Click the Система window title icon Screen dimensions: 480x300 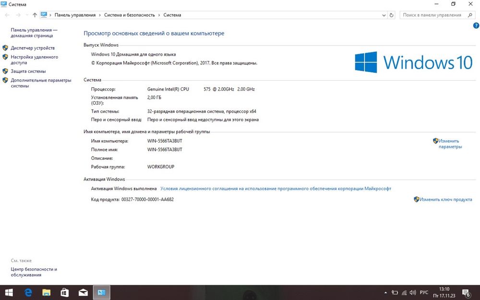4,4
